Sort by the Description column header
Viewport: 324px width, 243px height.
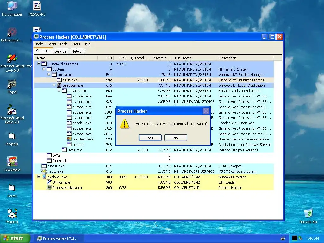245,58
